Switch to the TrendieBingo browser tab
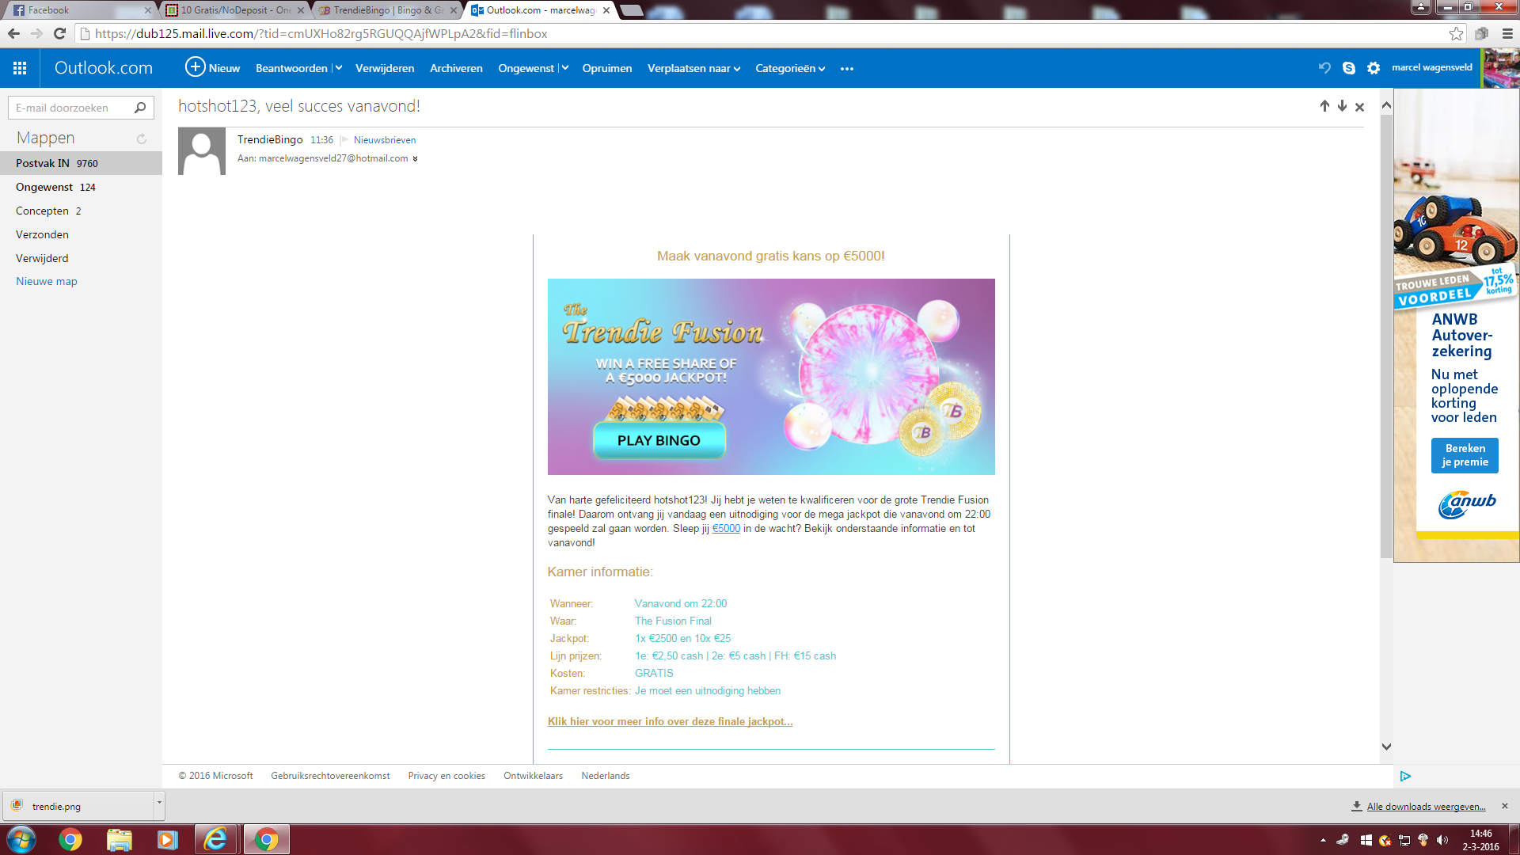 (380, 10)
